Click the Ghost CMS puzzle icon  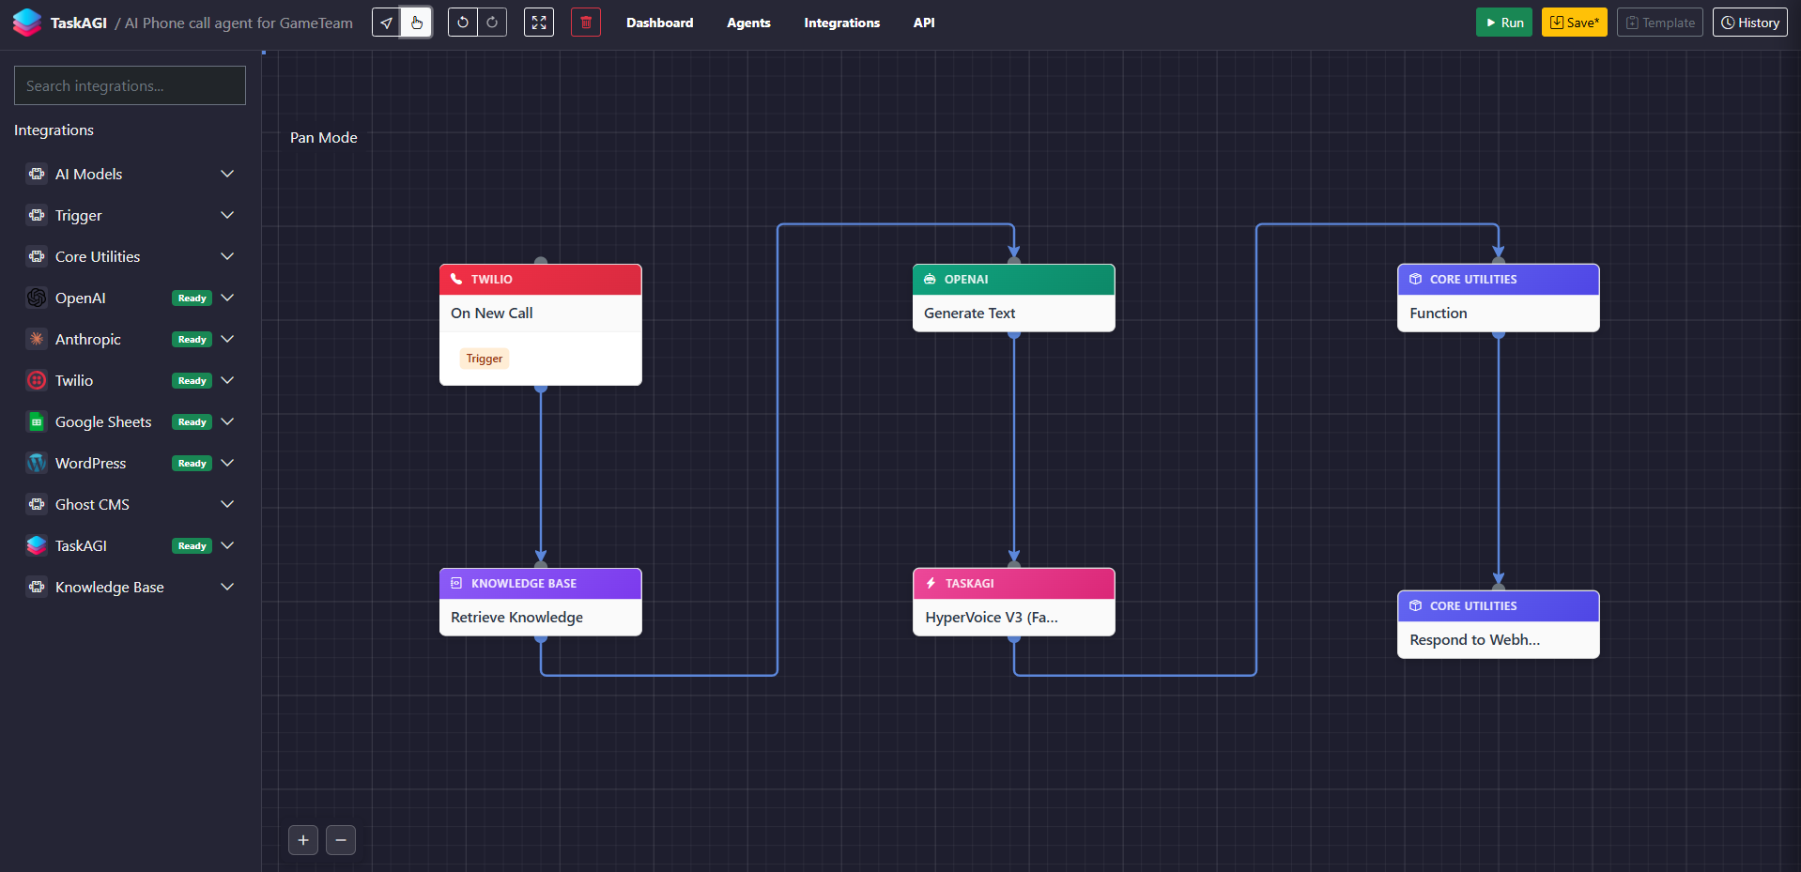click(37, 504)
